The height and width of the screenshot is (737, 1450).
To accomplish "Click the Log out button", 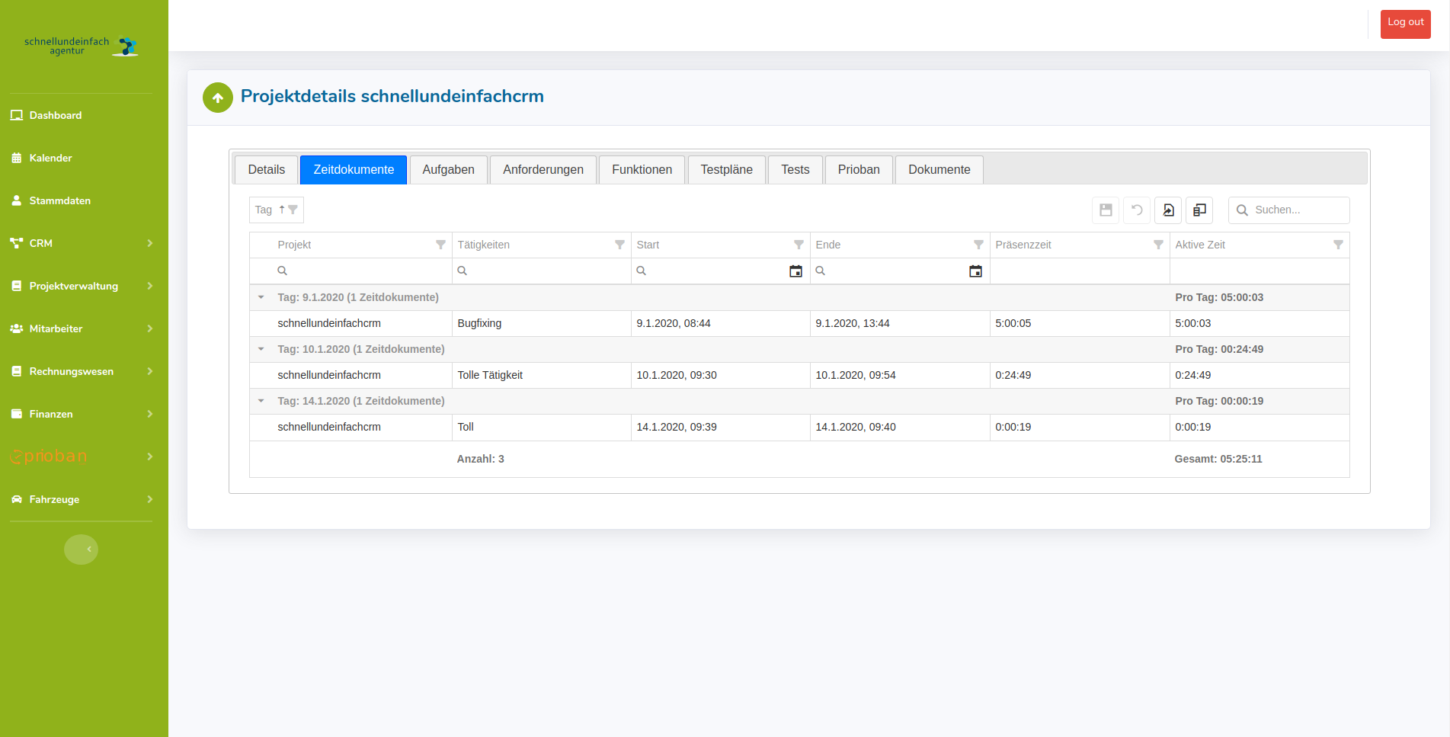I will 1405,24.
